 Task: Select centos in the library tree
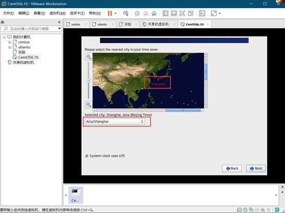pyautogui.click(x=24, y=42)
